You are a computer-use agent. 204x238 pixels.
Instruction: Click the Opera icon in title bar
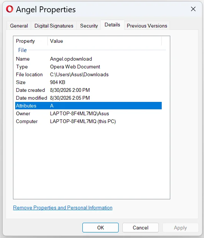pyautogui.click(x=10, y=9)
